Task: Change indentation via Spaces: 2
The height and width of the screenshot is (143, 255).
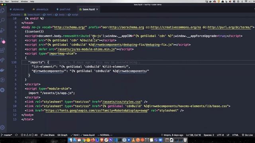Action: [209, 135]
